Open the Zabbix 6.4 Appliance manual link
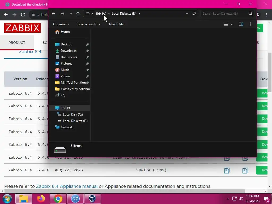Viewport: 272px width, 204px height. (67, 186)
